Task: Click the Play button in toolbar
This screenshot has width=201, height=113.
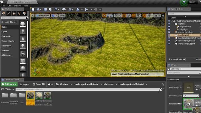Action: tap(87, 9)
